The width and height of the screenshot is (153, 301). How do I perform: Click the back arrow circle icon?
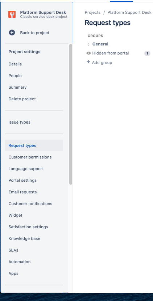(12, 33)
